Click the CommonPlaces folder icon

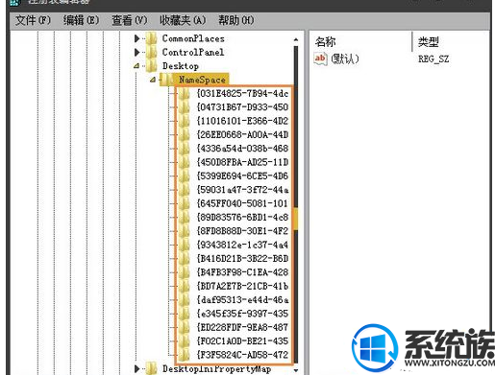[x=151, y=38]
